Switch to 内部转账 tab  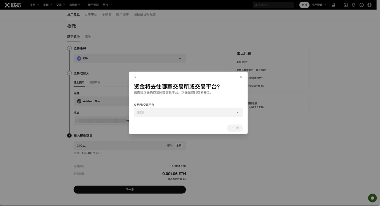point(95,82)
